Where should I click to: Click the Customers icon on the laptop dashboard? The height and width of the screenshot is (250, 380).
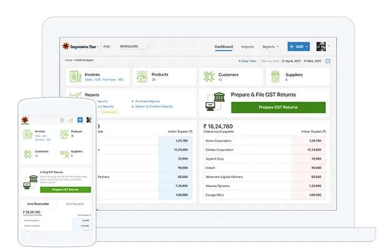click(209, 77)
